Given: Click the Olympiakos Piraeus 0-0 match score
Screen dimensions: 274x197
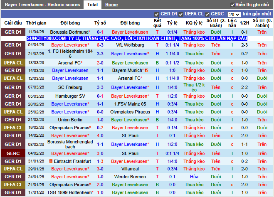Looking at the screenshot, I should (100, 112).
